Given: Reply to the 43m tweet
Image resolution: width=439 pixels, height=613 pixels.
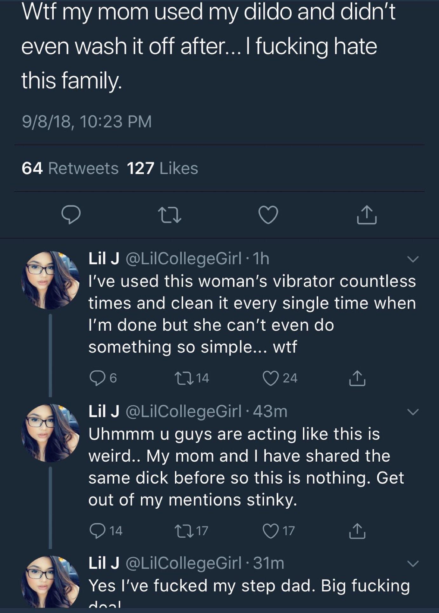Looking at the screenshot, I should click(96, 530).
